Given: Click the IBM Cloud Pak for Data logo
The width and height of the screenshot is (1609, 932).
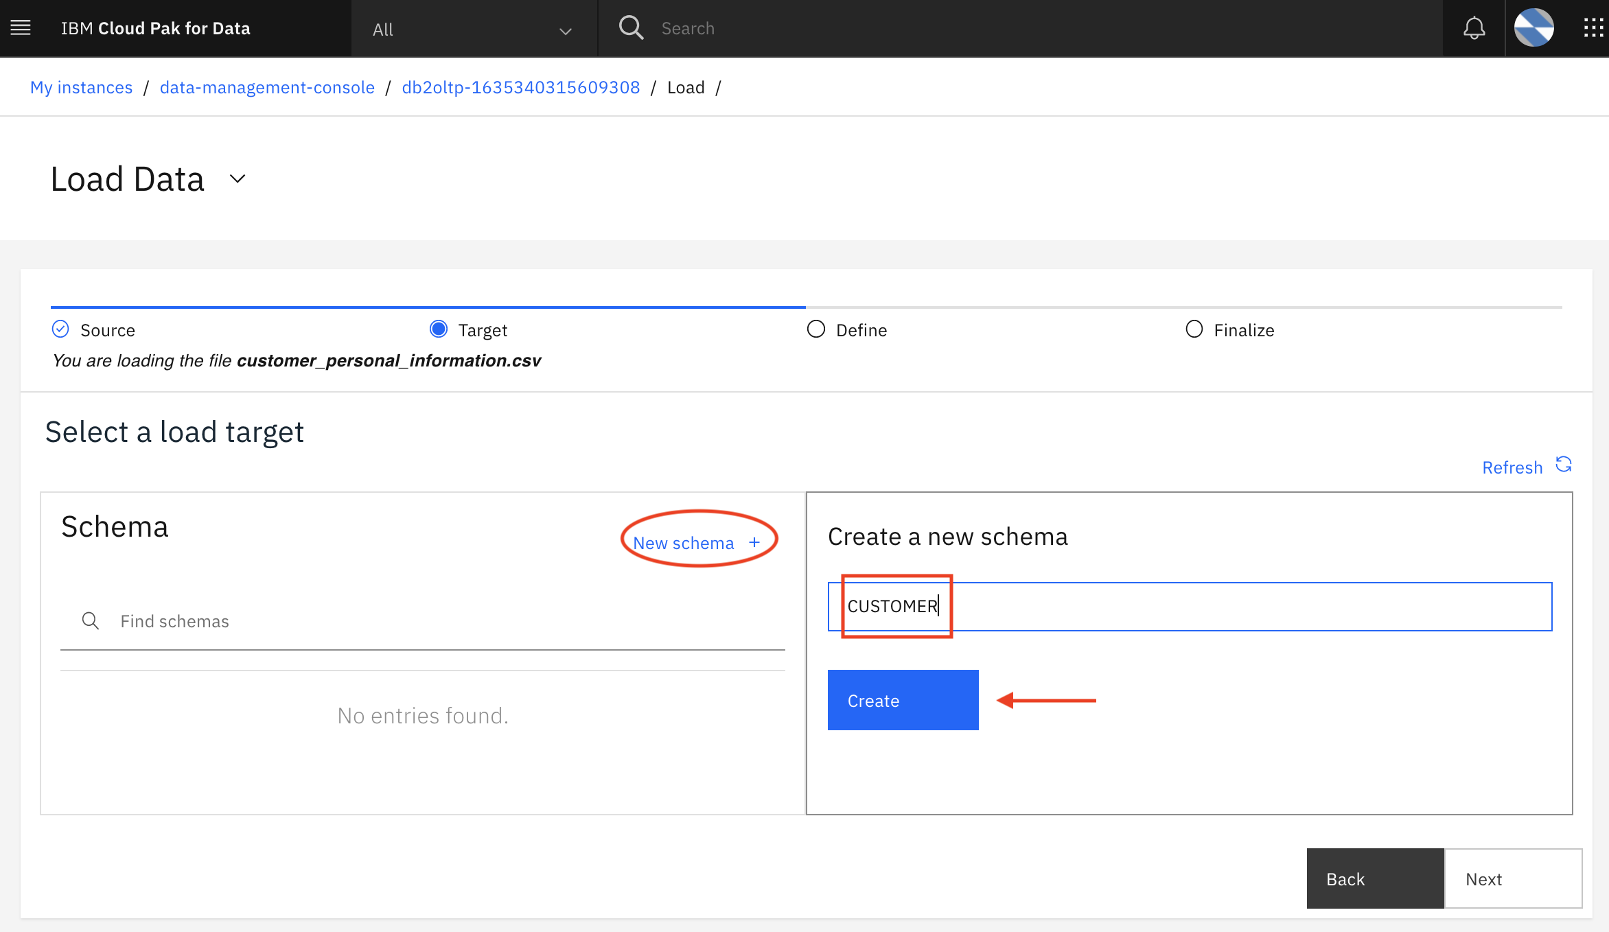Looking at the screenshot, I should [155, 29].
